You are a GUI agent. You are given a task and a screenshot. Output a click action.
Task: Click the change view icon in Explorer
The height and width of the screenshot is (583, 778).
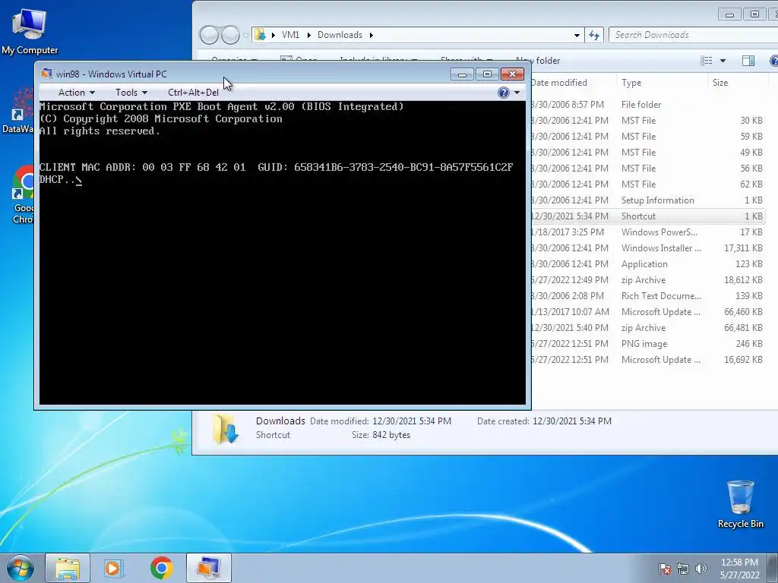[x=706, y=61]
